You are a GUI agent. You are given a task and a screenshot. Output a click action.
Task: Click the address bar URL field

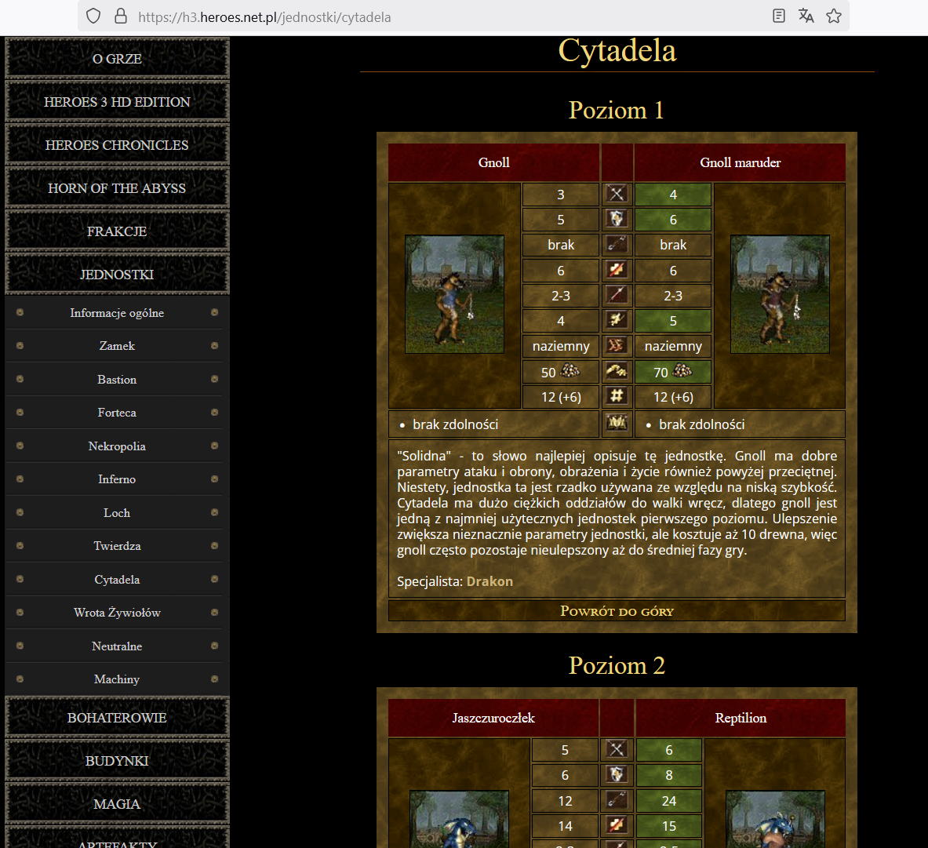[x=464, y=16]
